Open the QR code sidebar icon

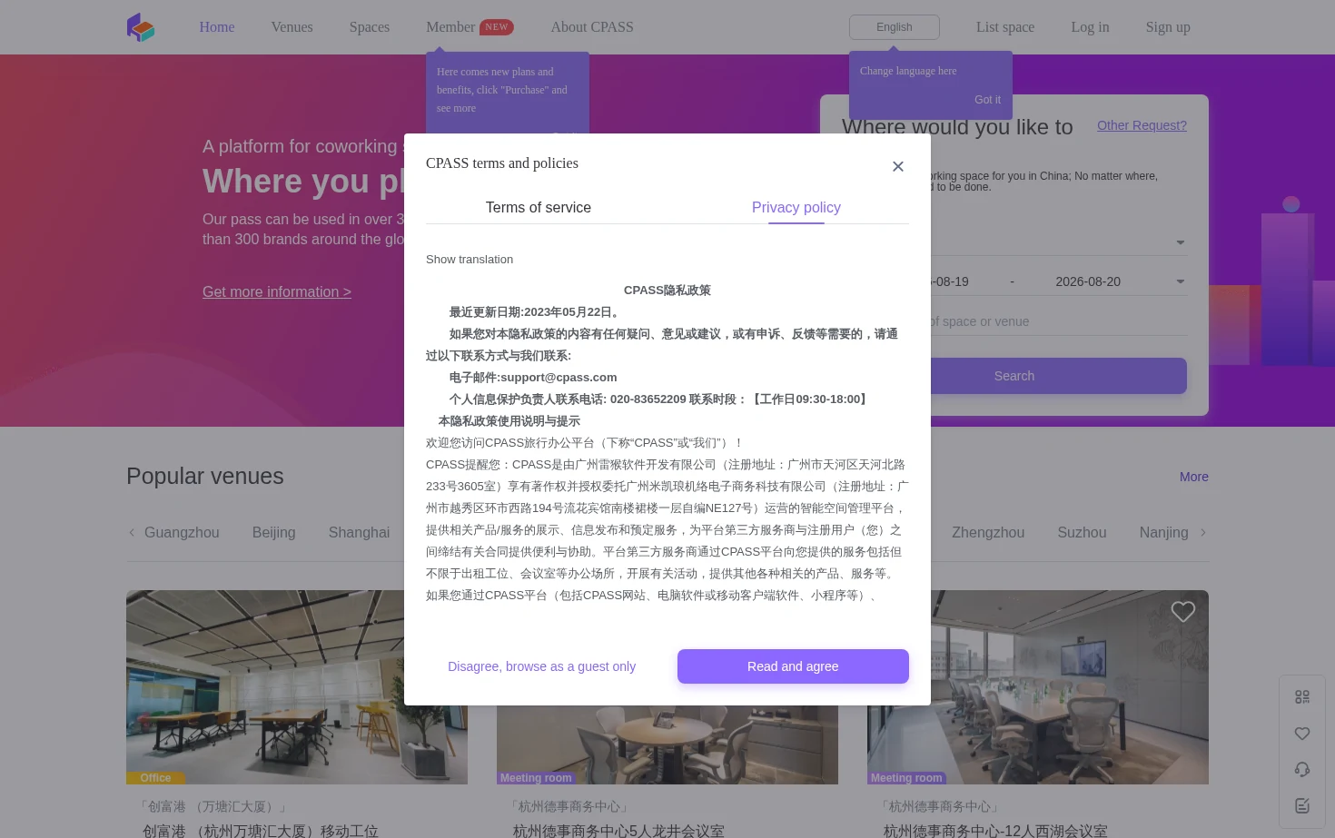click(x=1302, y=696)
